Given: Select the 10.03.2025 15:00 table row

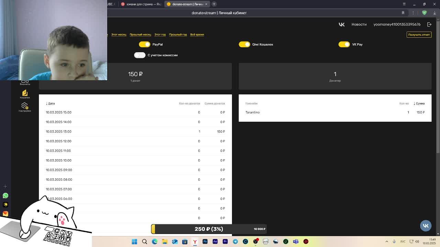Looking at the screenshot, I should point(135,113).
